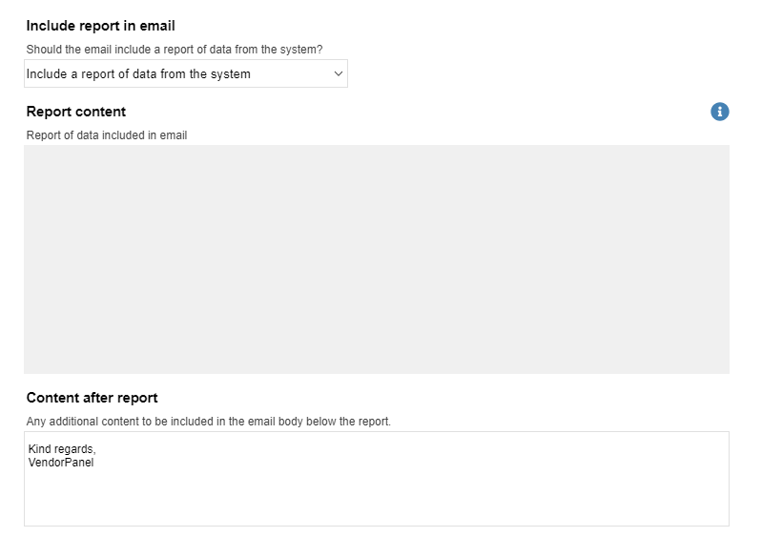Click the Should the email include question text
This screenshot has height=537, width=762.
pos(175,50)
